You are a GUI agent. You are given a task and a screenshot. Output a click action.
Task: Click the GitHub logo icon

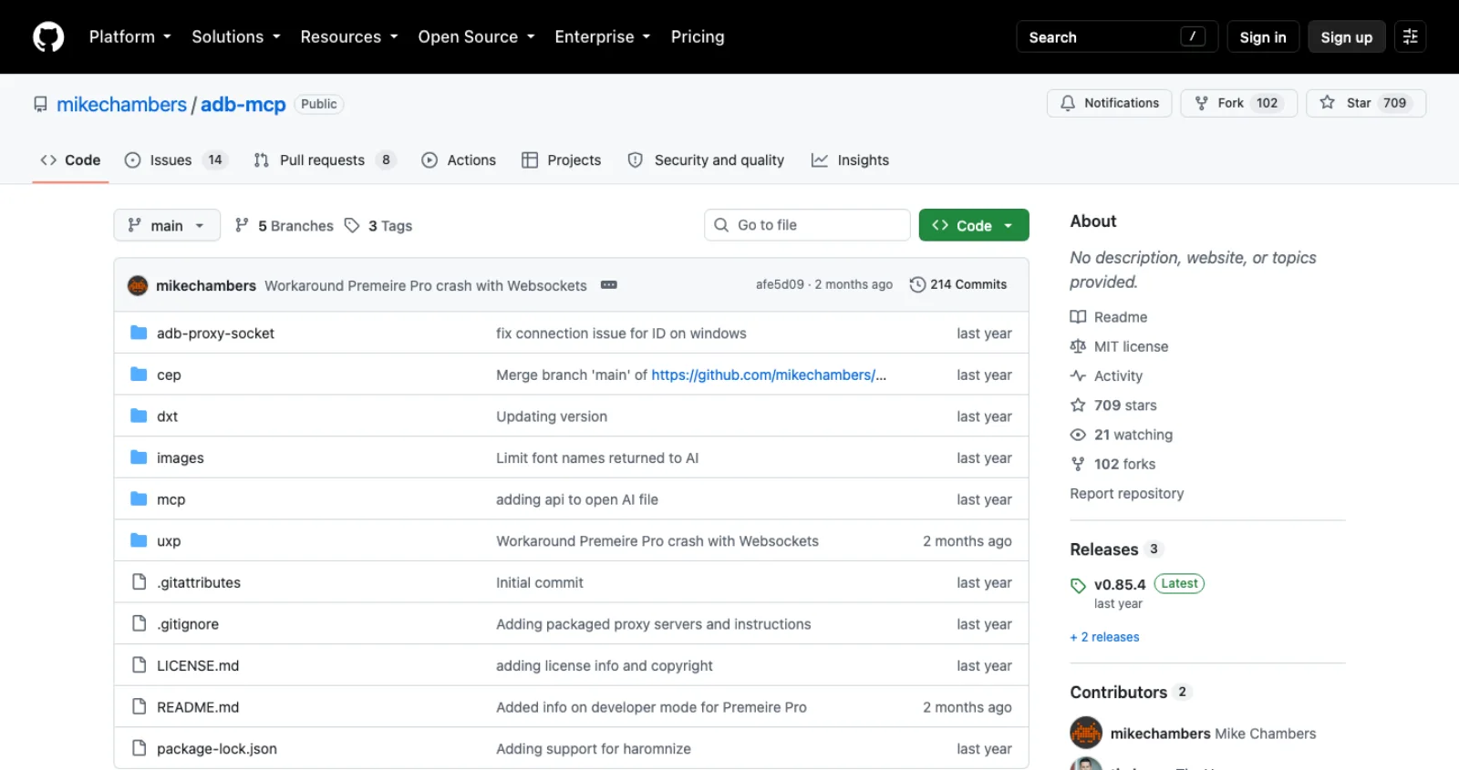click(48, 37)
